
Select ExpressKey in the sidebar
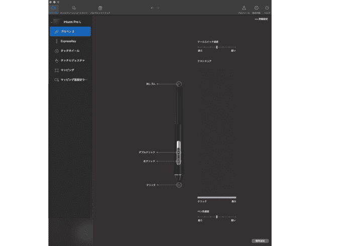[70, 41]
